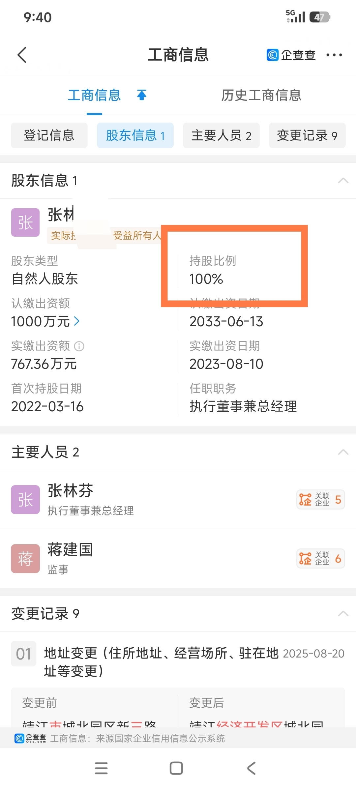Open 蒋建国's 关联企业 6 badge
This screenshot has width=356, height=791.
[320, 559]
